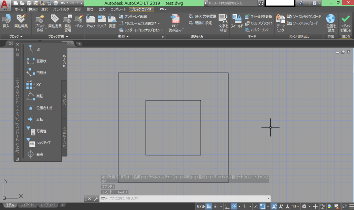Click SHX 文字認識 button
The height and width of the screenshot is (210, 354).
[x=203, y=16]
